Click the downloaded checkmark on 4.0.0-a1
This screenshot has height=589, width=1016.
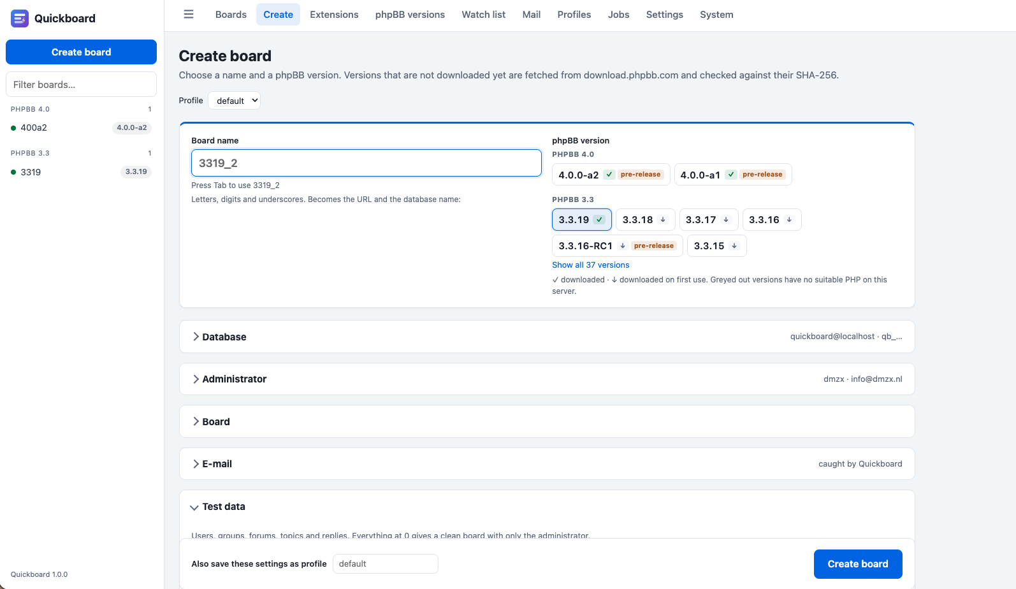pyautogui.click(x=731, y=175)
